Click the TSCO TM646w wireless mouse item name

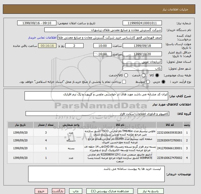coord(120,133)
